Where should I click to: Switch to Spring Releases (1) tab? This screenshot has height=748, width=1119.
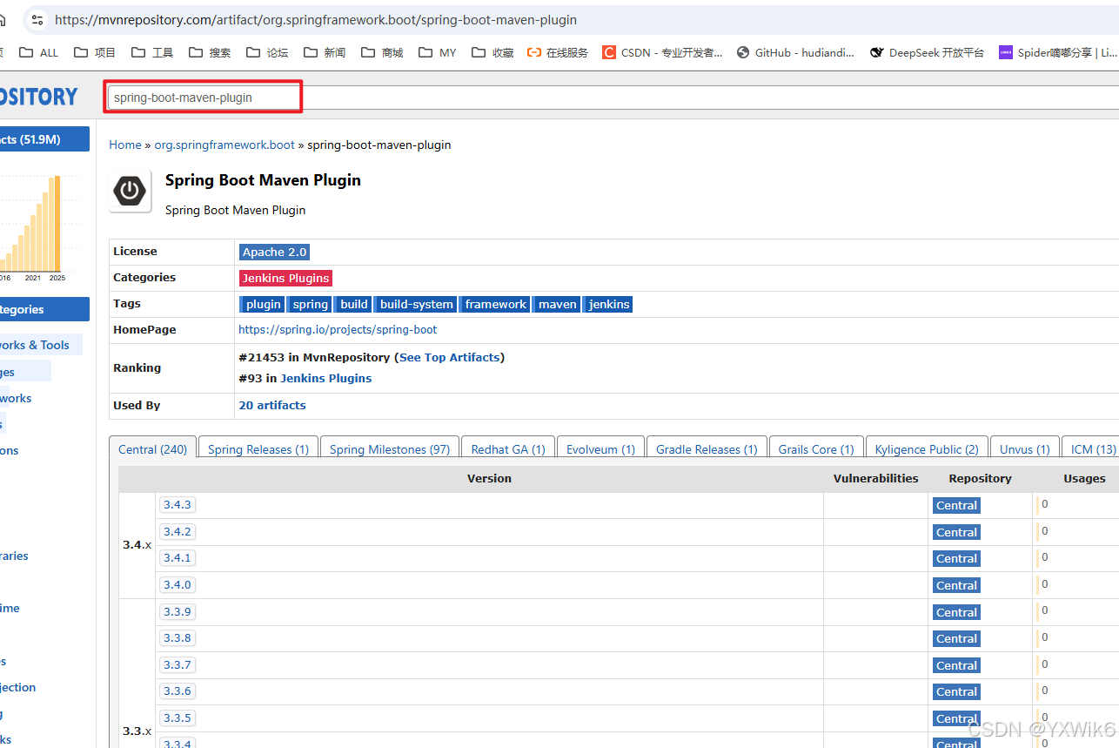[x=258, y=449]
